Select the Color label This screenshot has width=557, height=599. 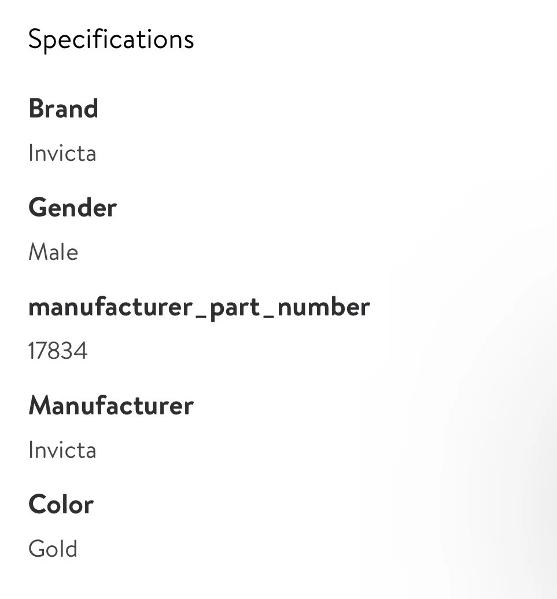[61, 505]
